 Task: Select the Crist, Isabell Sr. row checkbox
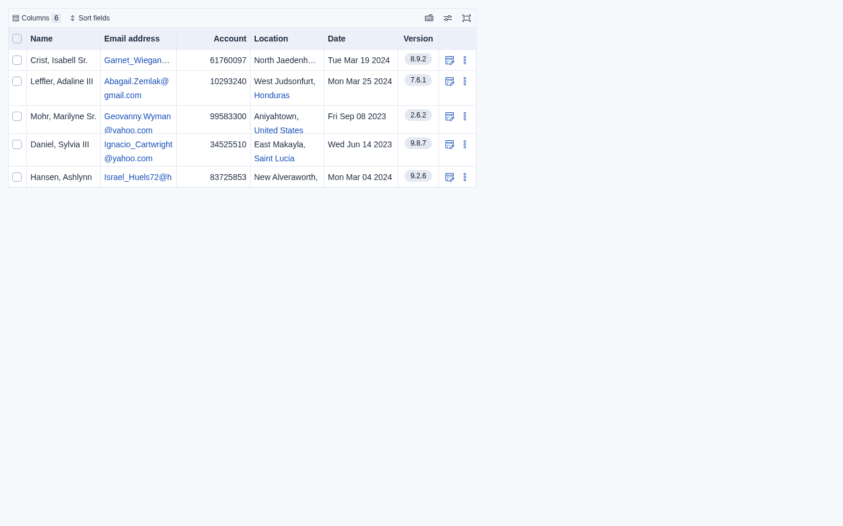[x=17, y=60]
